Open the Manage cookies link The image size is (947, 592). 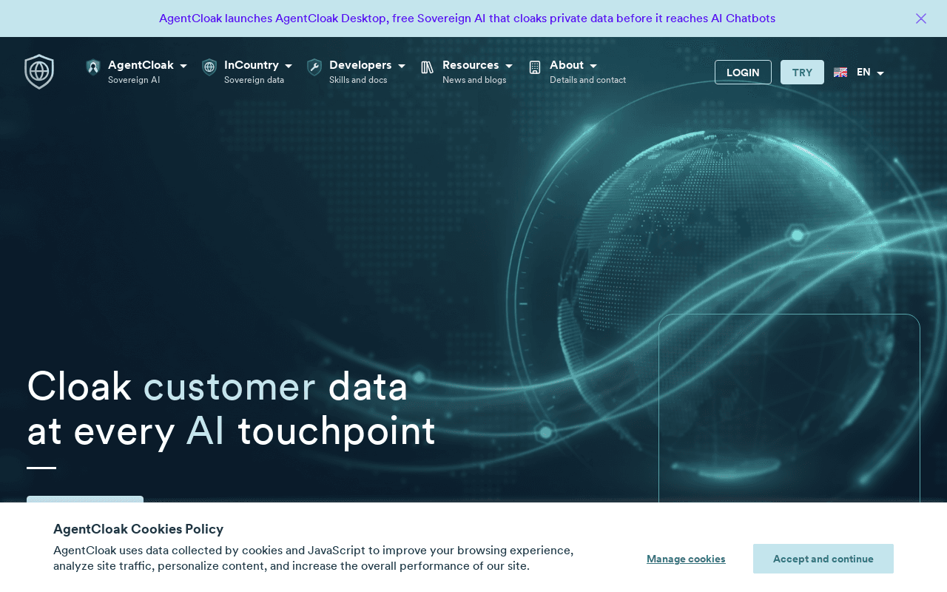pyautogui.click(x=686, y=559)
